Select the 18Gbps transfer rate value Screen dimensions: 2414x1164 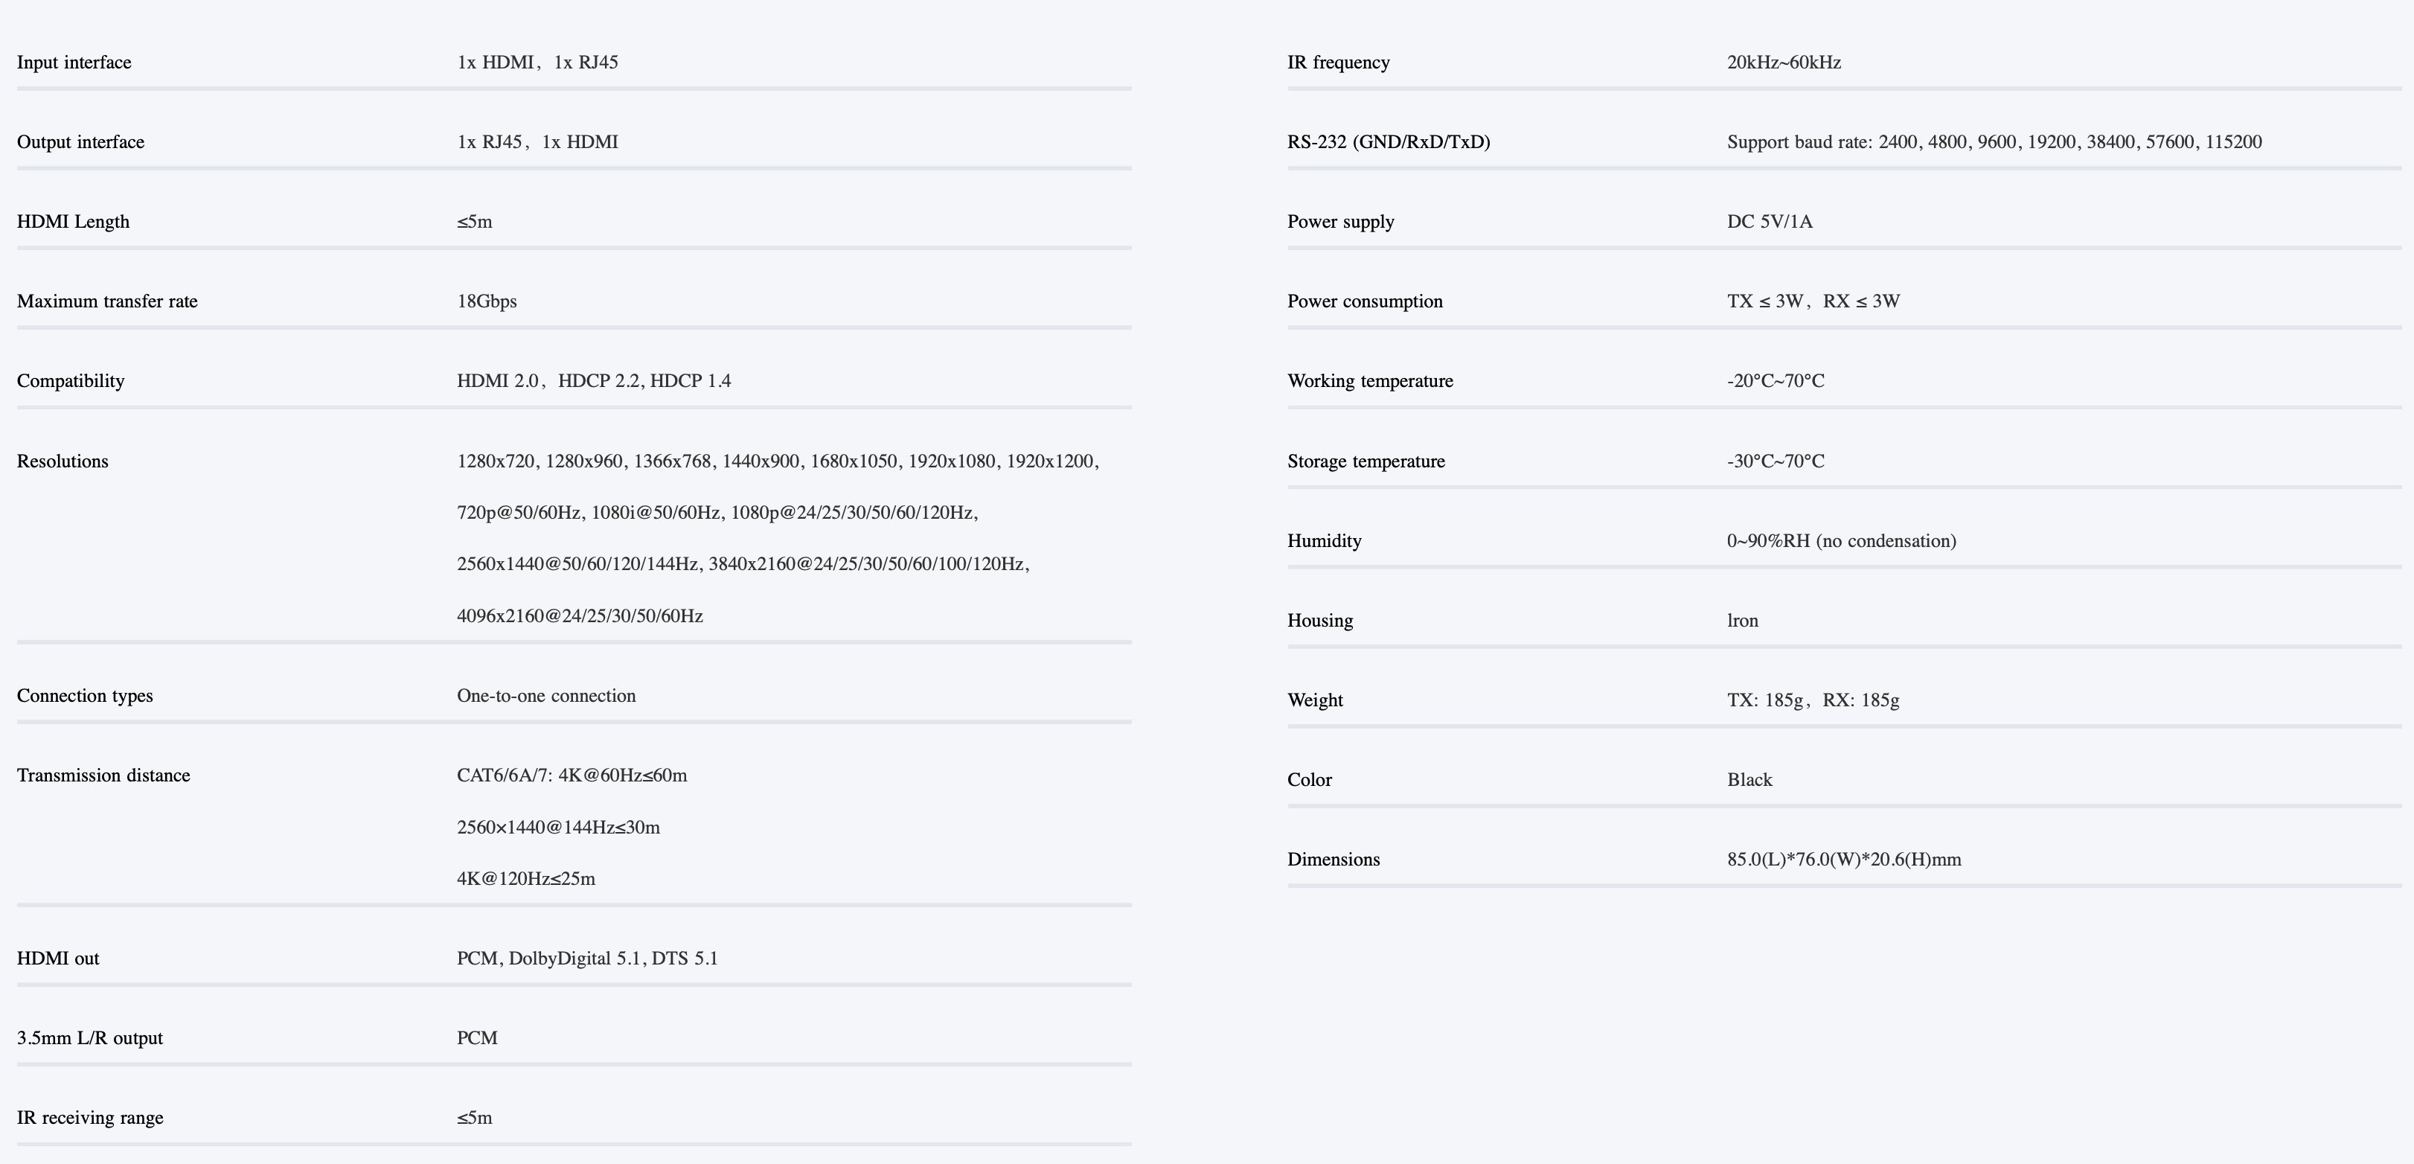[487, 301]
